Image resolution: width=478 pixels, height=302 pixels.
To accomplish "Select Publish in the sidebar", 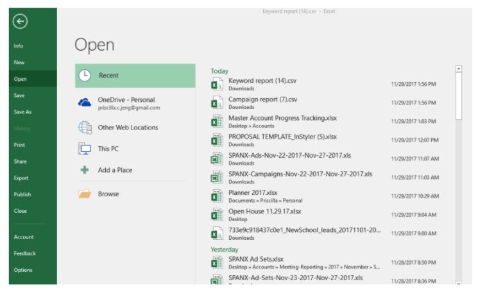I will tap(33, 194).
